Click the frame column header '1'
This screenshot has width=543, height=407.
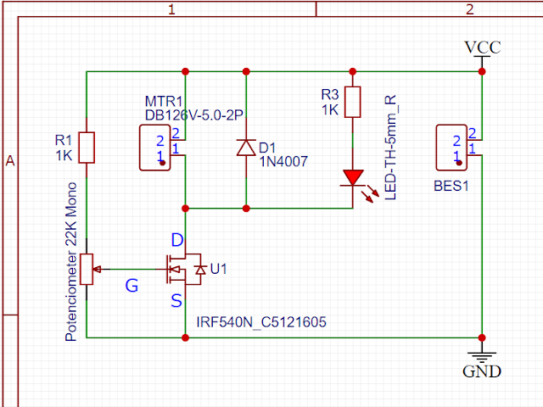[171, 9]
